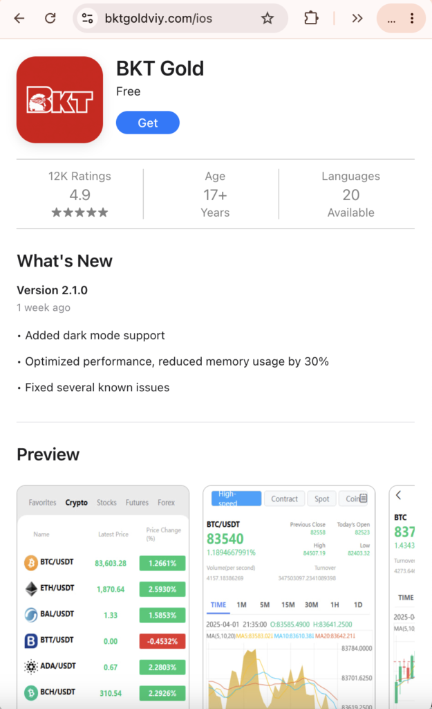Click the 20 languages available value
Viewport: 432px width, 709px height.
[x=350, y=195]
